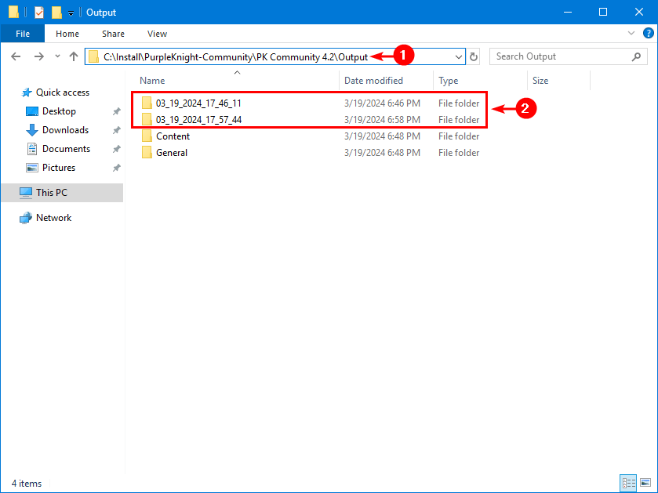Click the Forward navigation arrow
The width and height of the screenshot is (658, 493).
pos(38,56)
